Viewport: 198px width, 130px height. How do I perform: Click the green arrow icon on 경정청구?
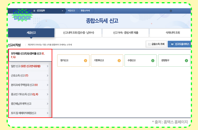click(x=186, y=61)
